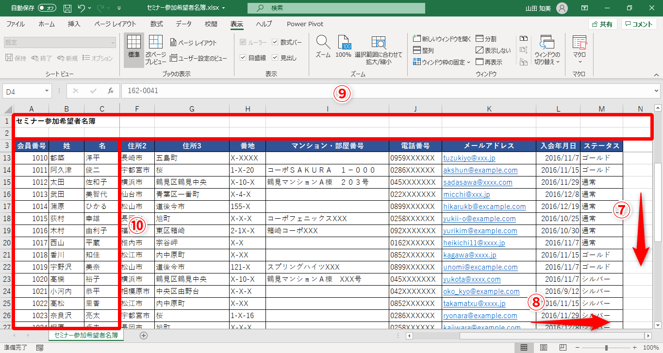Switch to the 数式 ribbon tab
663x353 pixels.
(x=156, y=24)
